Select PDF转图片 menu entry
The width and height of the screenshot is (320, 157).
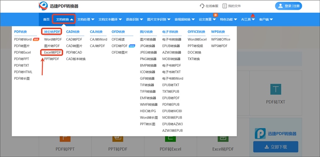(22, 46)
